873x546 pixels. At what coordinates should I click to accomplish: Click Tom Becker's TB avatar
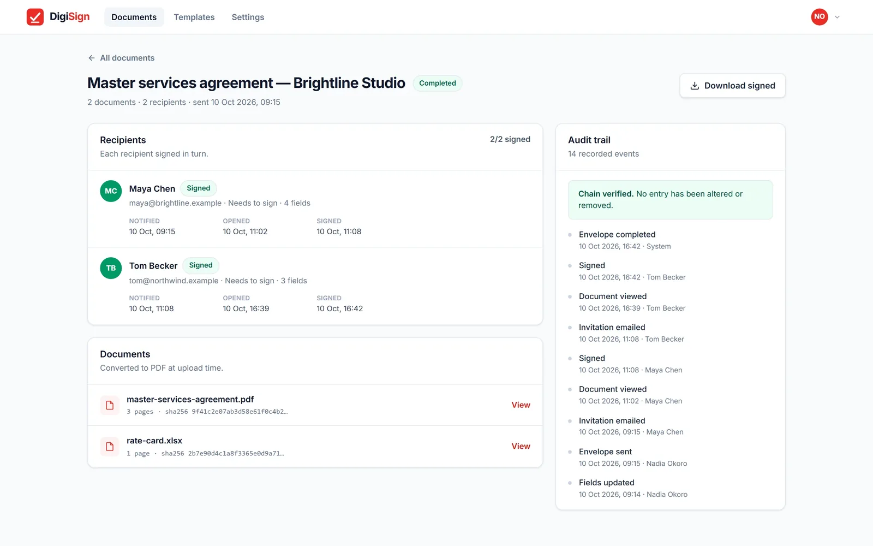(x=111, y=268)
